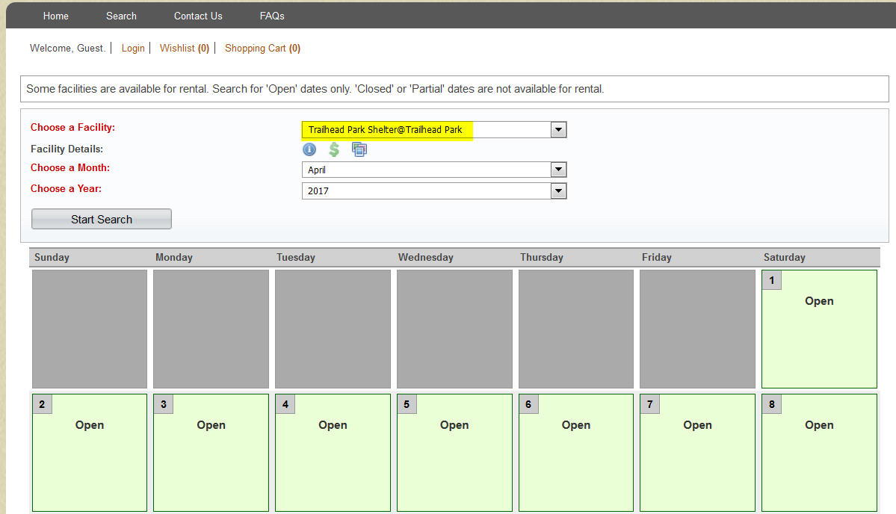View facility fees via dollar sign icon
896x514 pixels.
[x=334, y=149]
